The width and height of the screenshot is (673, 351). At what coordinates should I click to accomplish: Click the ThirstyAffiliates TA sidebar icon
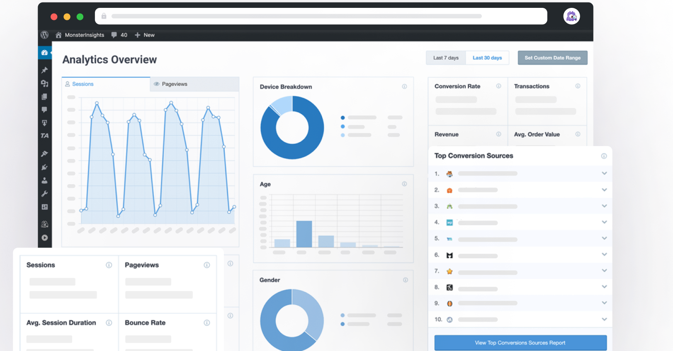point(44,136)
